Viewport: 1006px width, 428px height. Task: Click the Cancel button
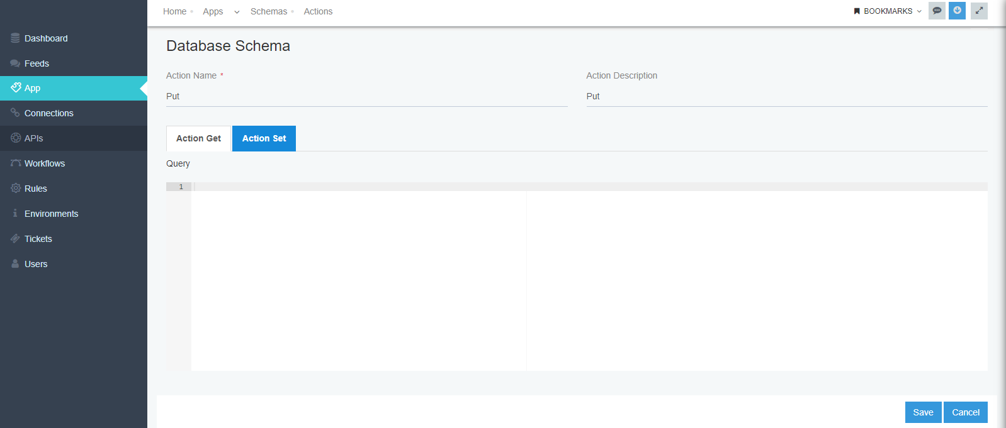(x=966, y=412)
